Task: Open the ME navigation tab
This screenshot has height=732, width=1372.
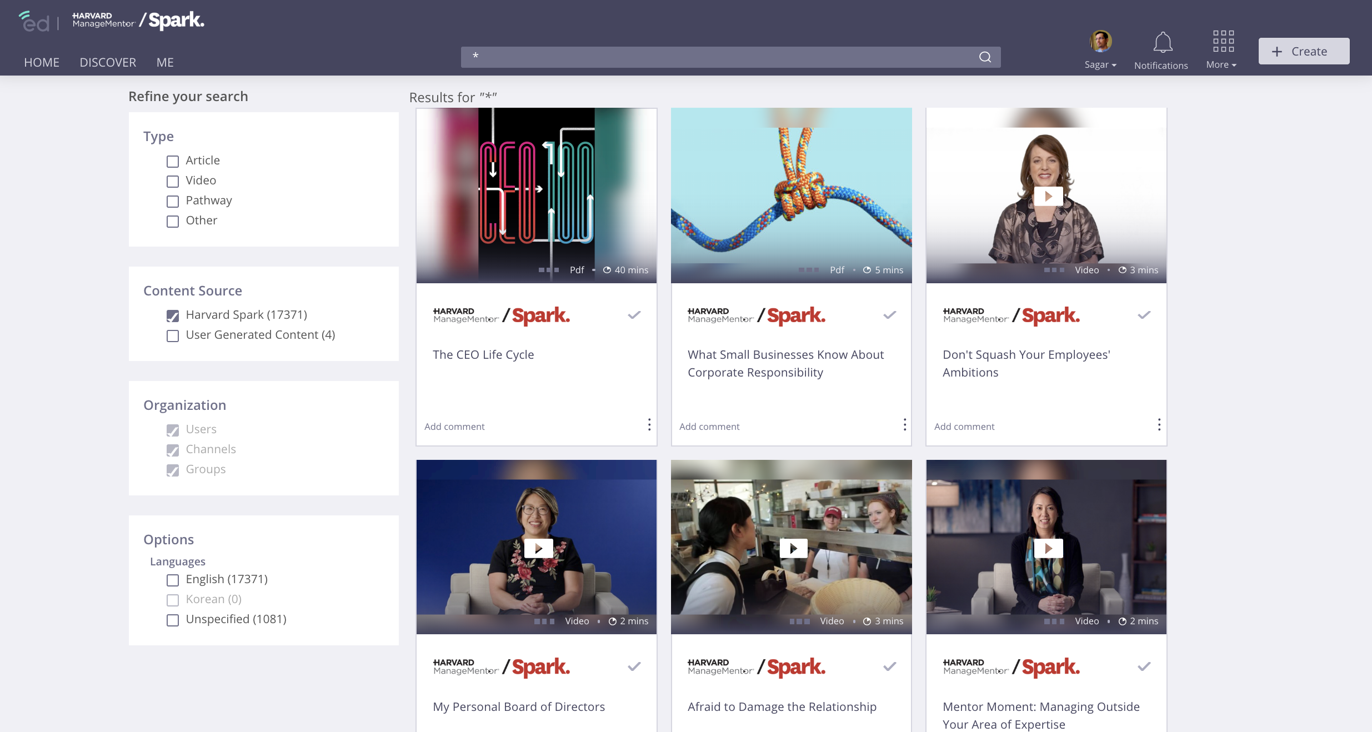Action: (x=165, y=63)
